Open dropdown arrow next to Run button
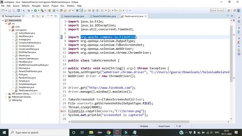Image resolution: width=242 pixels, height=136 pixels. [39, 11]
